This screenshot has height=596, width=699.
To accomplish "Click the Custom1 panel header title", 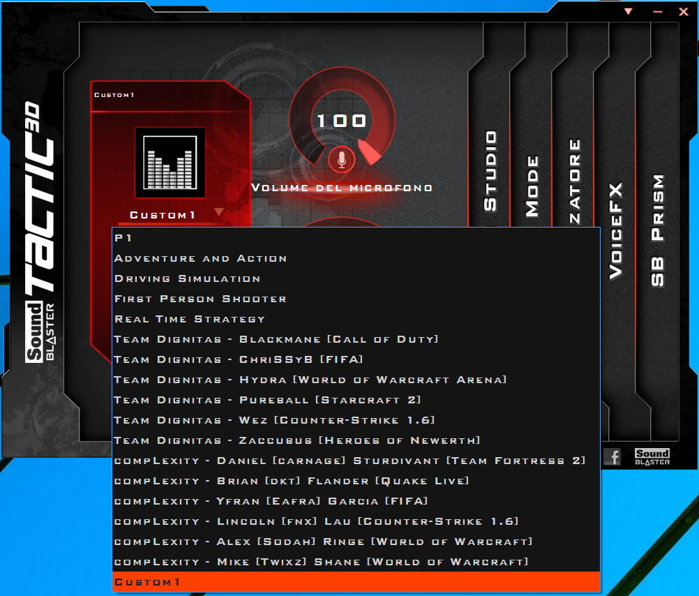I will click(x=114, y=95).
